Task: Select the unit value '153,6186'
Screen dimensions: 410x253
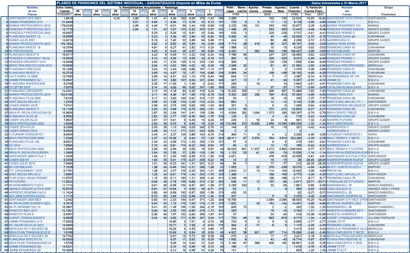Action: coord(67,95)
